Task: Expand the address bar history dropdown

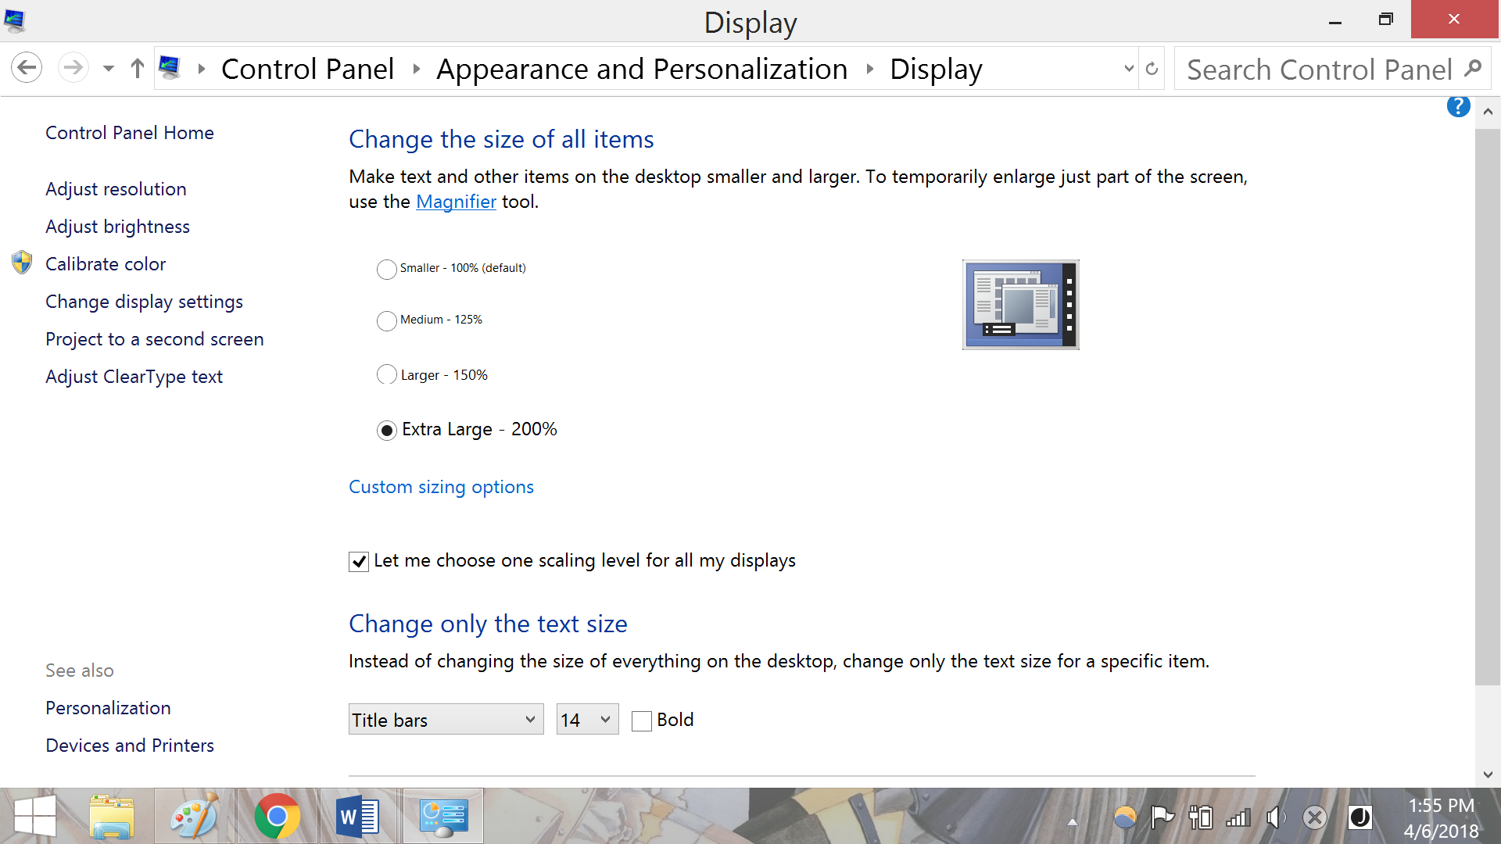Action: [1128, 69]
